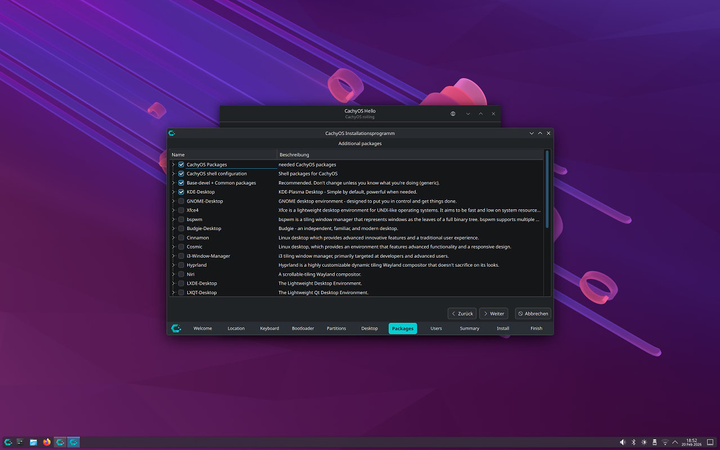The image size is (720, 450).
Task: Tick the Hyprland checkbox
Action: point(181,265)
